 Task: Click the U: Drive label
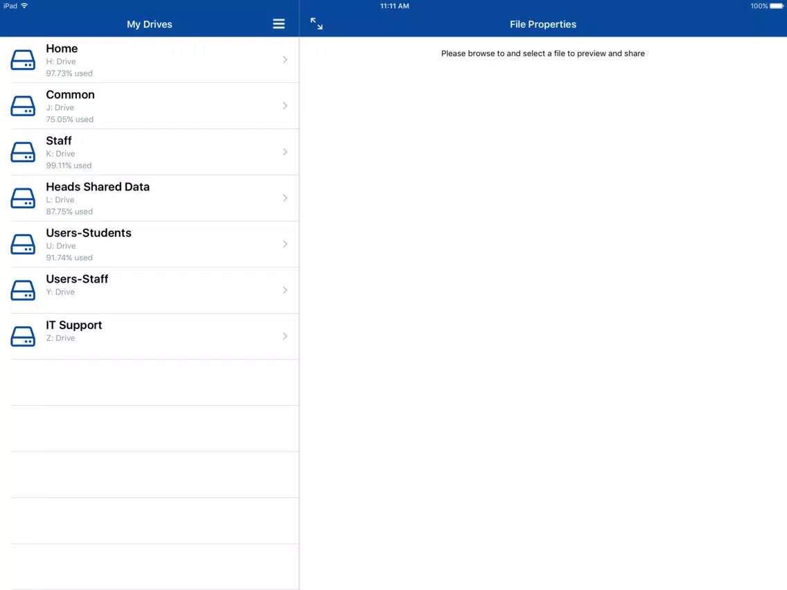[61, 247]
